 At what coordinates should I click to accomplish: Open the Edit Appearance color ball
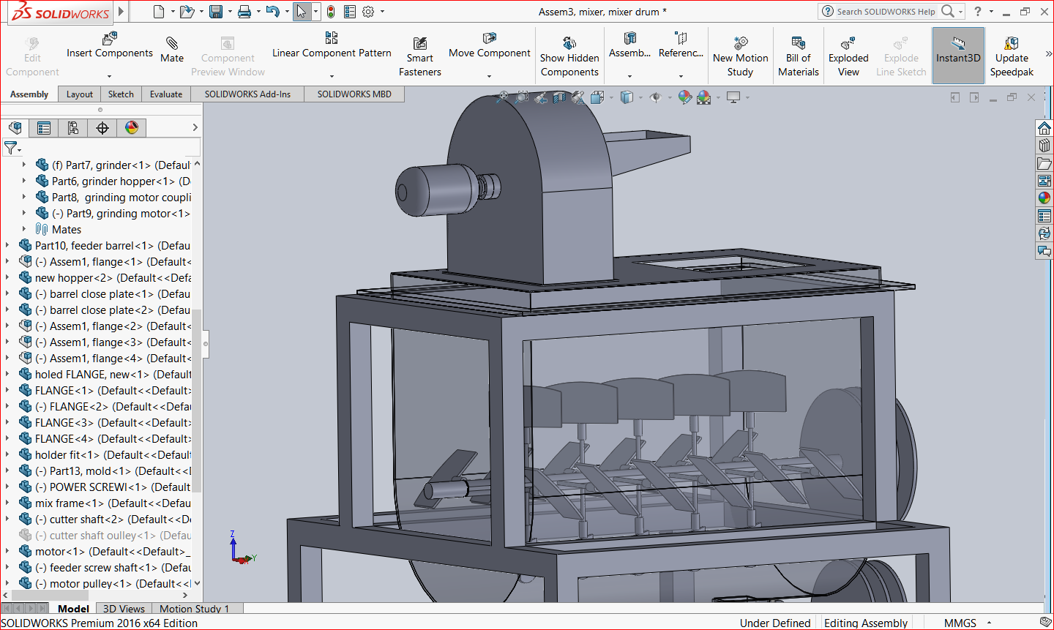click(x=685, y=97)
